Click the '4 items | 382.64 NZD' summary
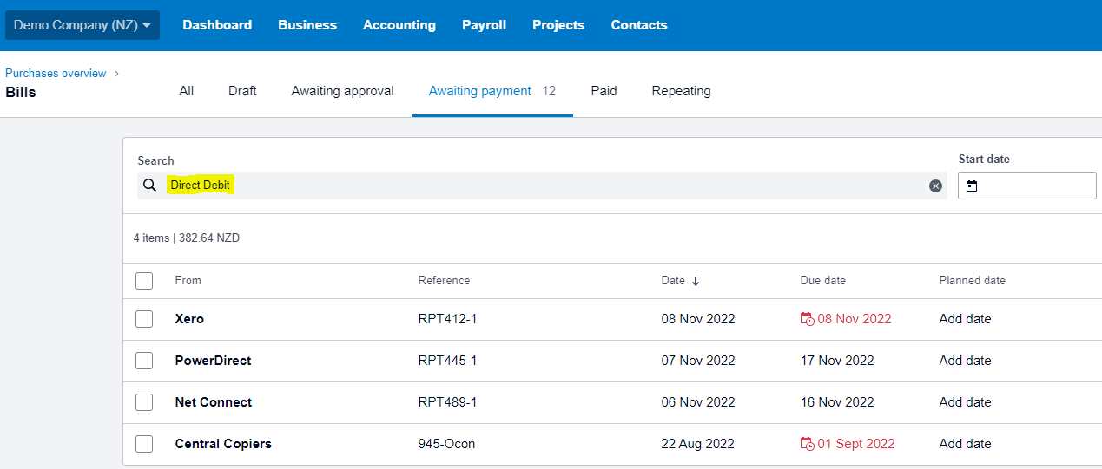 [x=187, y=238]
